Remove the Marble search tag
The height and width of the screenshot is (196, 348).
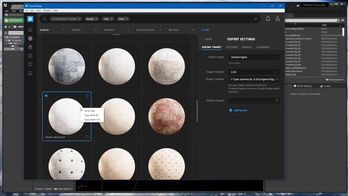(x=97, y=19)
